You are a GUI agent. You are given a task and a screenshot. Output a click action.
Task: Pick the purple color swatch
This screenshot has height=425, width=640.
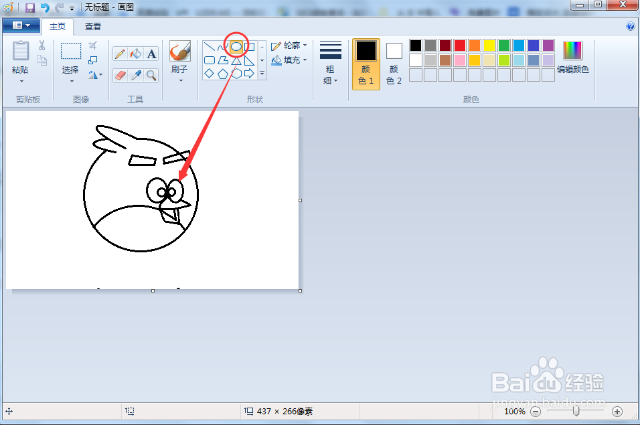(x=548, y=46)
